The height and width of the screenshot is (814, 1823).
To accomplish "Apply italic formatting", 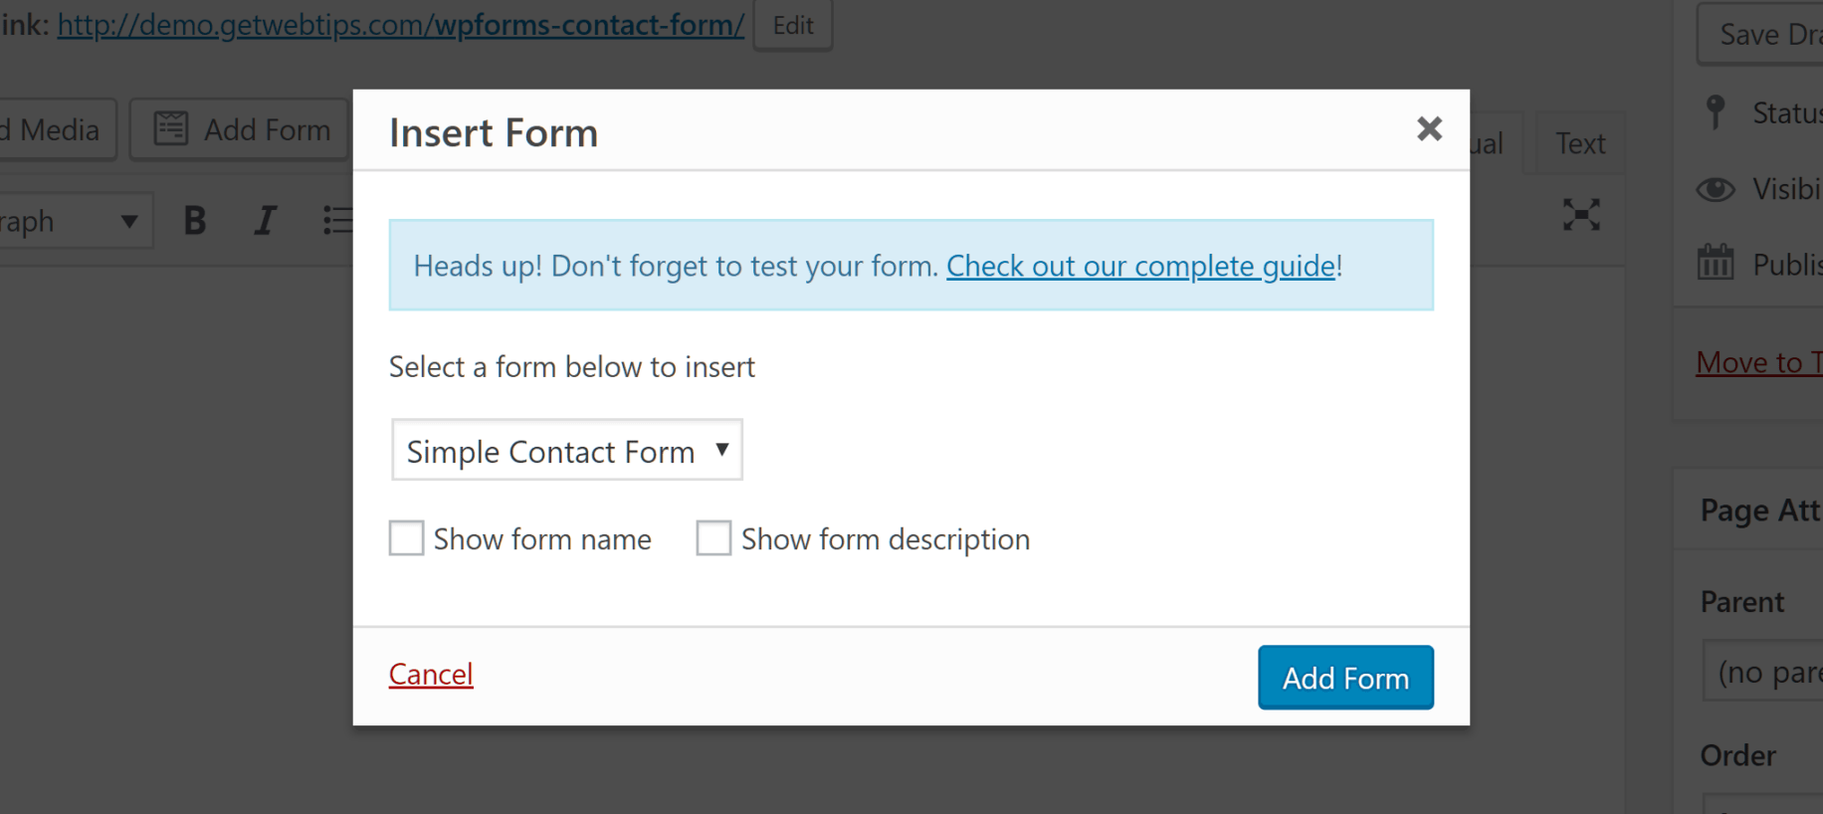I will tap(264, 220).
